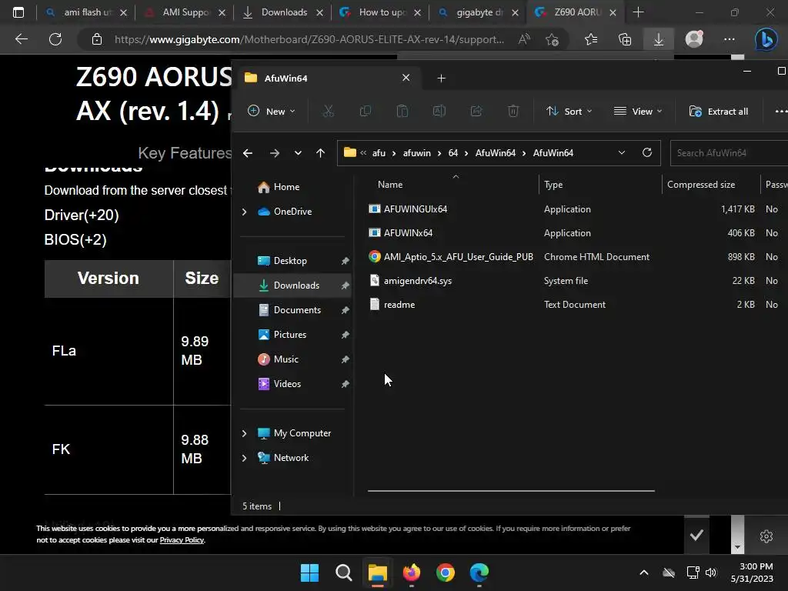Image resolution: width=788 pixels, height=591 pixels.
Task: Expand the address bar history dropdown
Action: pos(622,152)
